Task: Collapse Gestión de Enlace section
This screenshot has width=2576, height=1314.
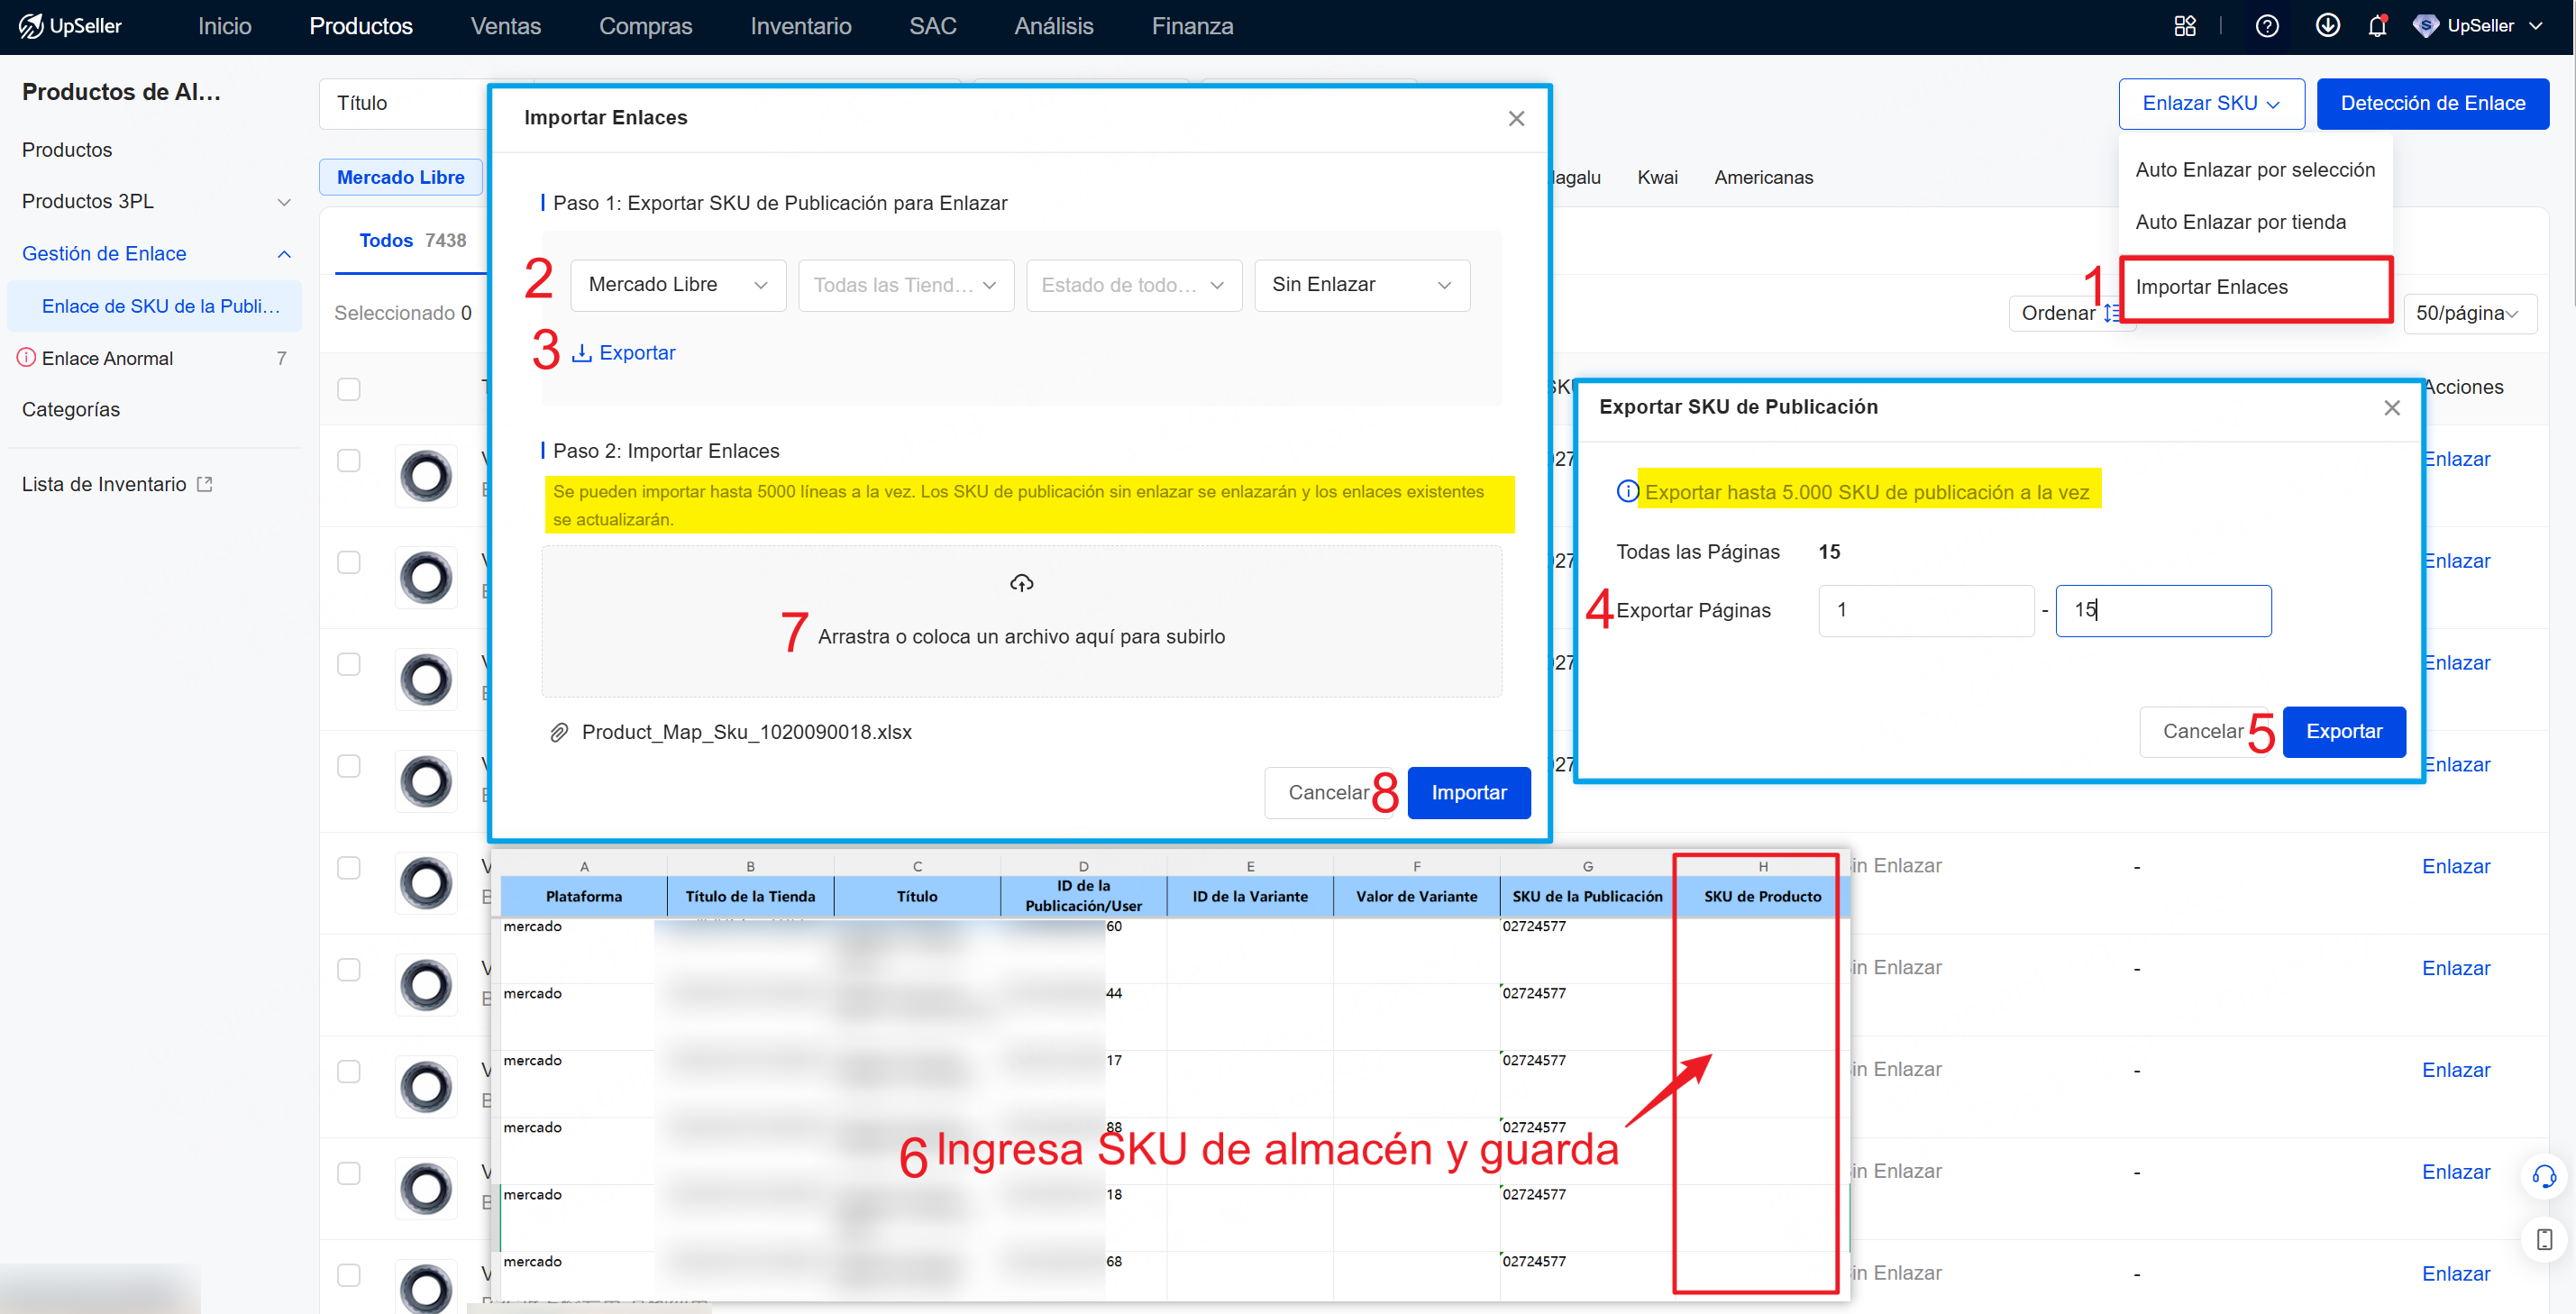Action: [284, 254]
